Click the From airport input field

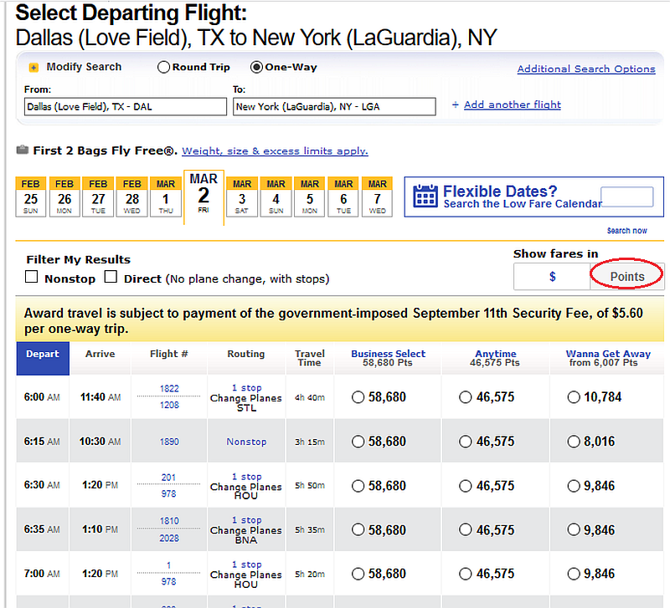(x=125, y=107)
